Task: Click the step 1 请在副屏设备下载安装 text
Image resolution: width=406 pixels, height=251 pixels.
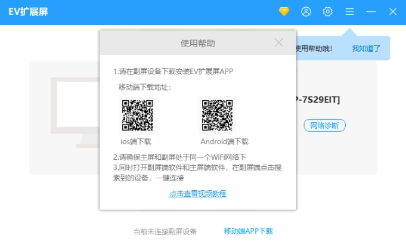Action: click(173, 71)
